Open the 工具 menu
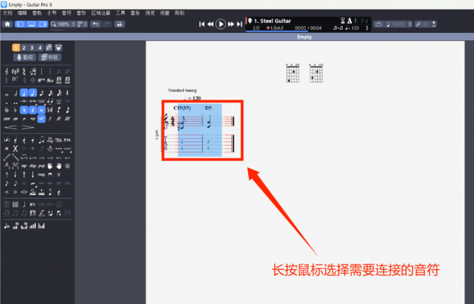 point(121,13)
